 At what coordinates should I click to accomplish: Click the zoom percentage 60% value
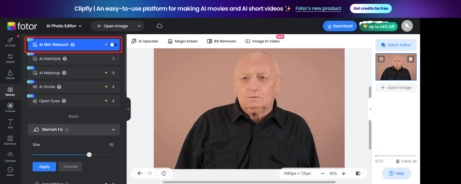[x=333, y=173]
